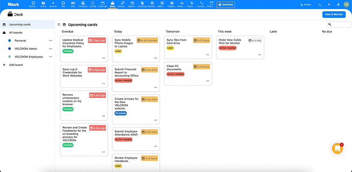Open the Submit Employee Attendance ASAP card
Image resolution: width=352 pixels, height=172 pixels.
pyautogui.click(x=136, y=139)
